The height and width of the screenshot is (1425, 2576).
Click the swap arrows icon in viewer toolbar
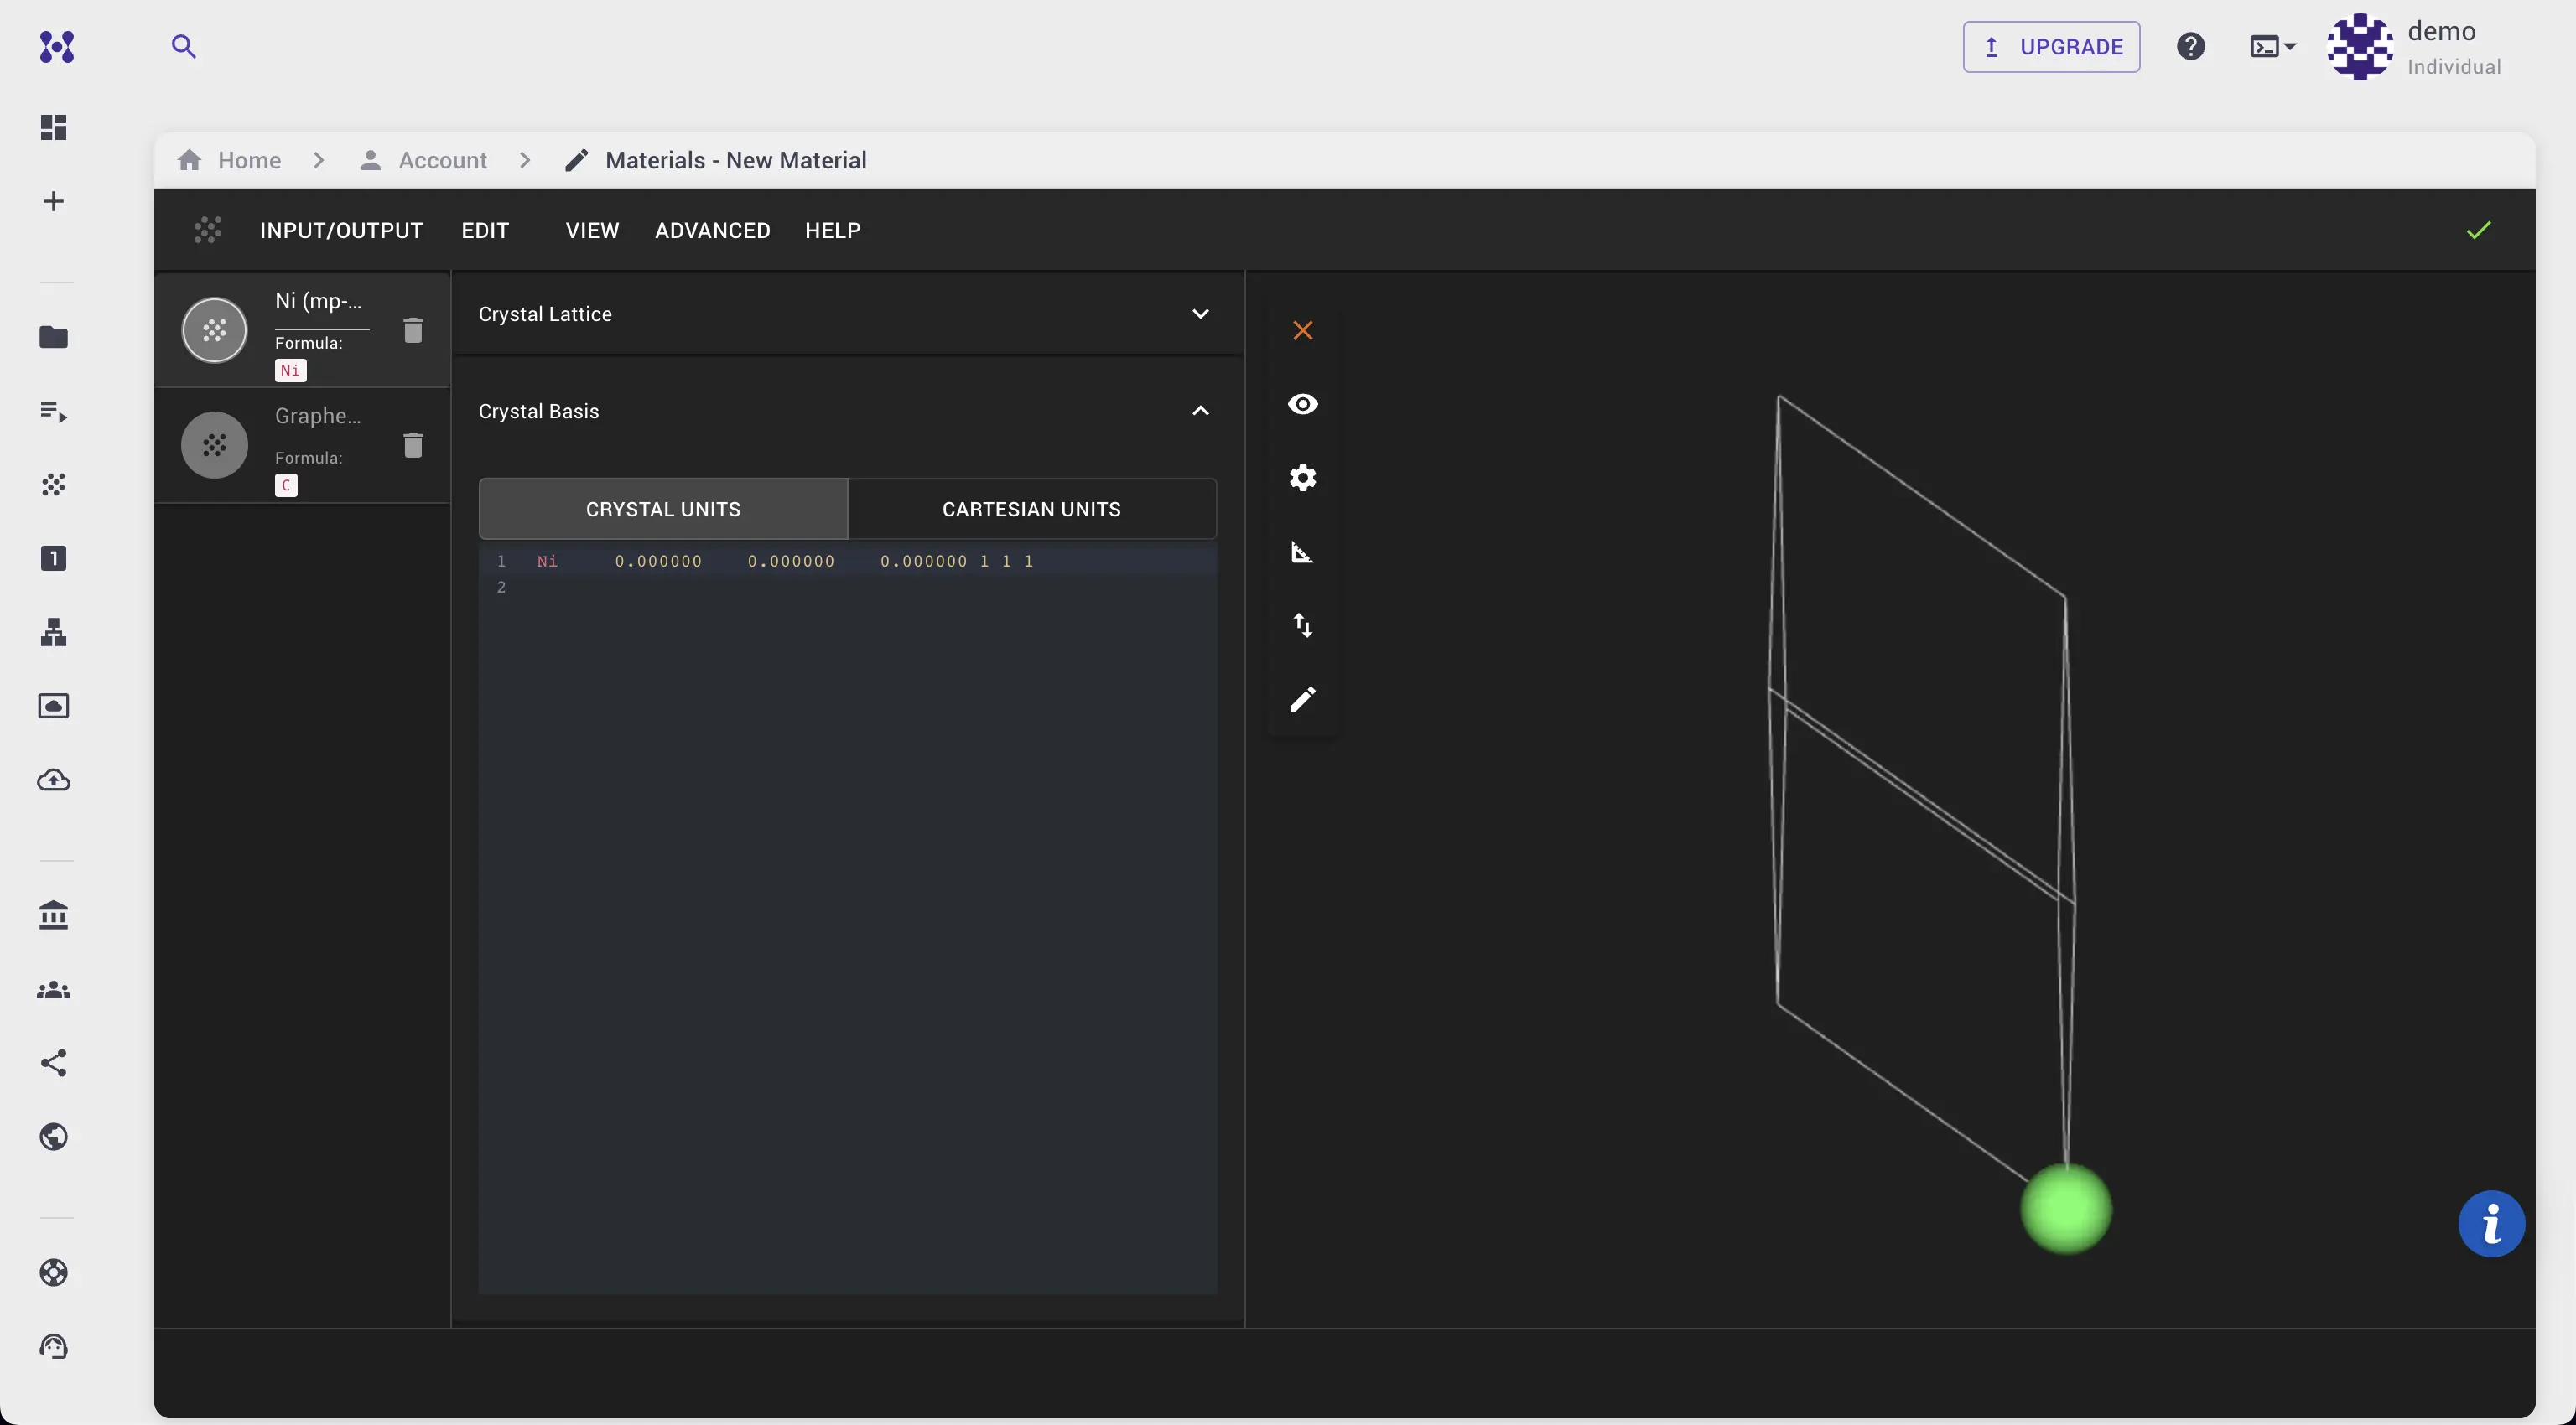[1302, 625]
